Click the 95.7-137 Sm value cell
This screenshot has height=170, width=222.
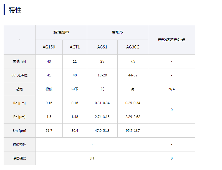133,131
